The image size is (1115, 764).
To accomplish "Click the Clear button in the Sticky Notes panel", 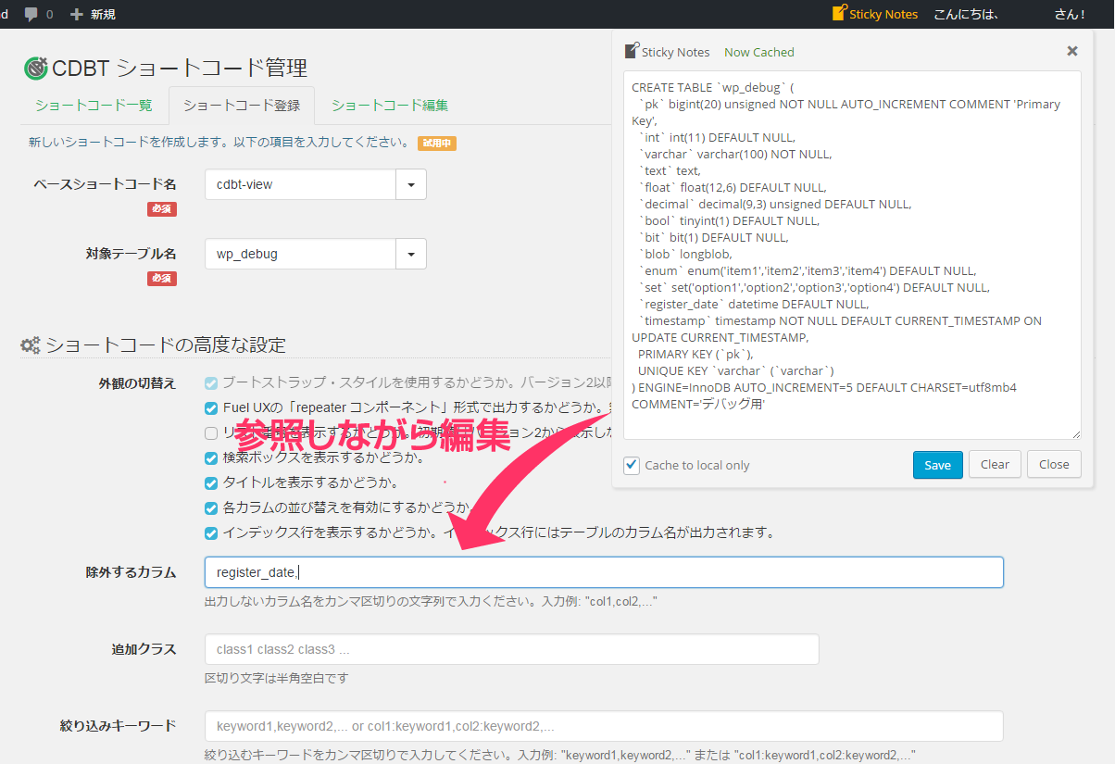I will tap(995, 465).
